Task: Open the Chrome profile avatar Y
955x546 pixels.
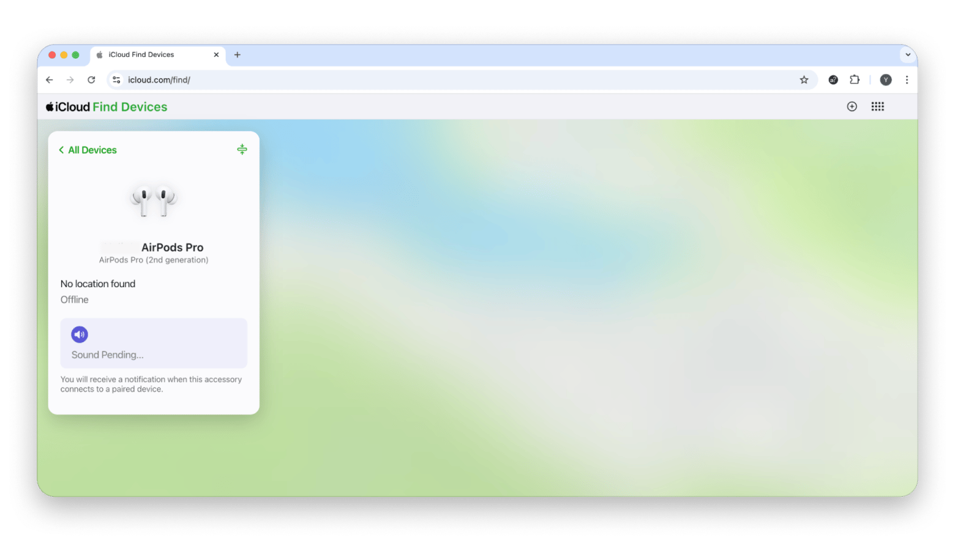Action: point(885,80)
